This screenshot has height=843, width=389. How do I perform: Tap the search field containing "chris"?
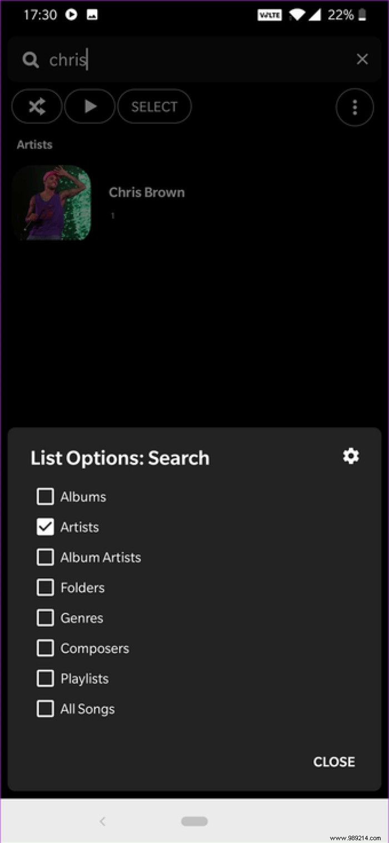pos(194,60)
